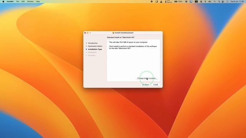Open the Installer app menu

click(x=10, y=2)
